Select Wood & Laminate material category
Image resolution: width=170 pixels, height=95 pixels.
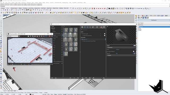pyautogui.click(x=57, y=63)
